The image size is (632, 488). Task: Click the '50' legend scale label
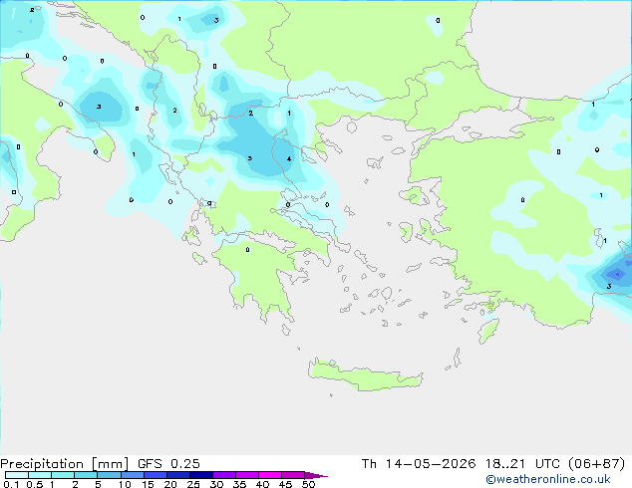(308, 484)
